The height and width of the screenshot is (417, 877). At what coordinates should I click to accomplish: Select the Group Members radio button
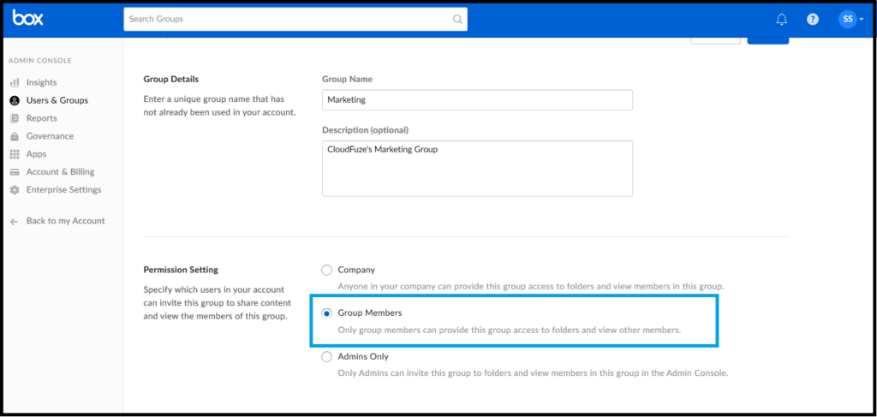[x=326, y=313]
